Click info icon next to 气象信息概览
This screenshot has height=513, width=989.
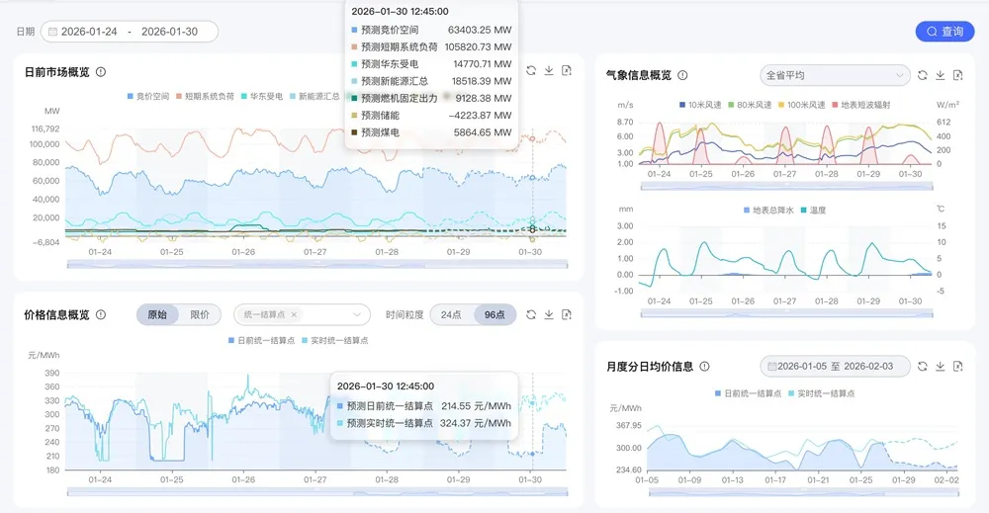point(682,75)
